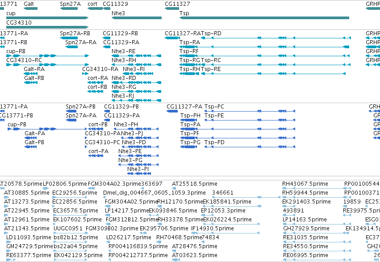Click the Tsp-RC transcript
This screenshot has height=262, width=380.
pos(276,65)
